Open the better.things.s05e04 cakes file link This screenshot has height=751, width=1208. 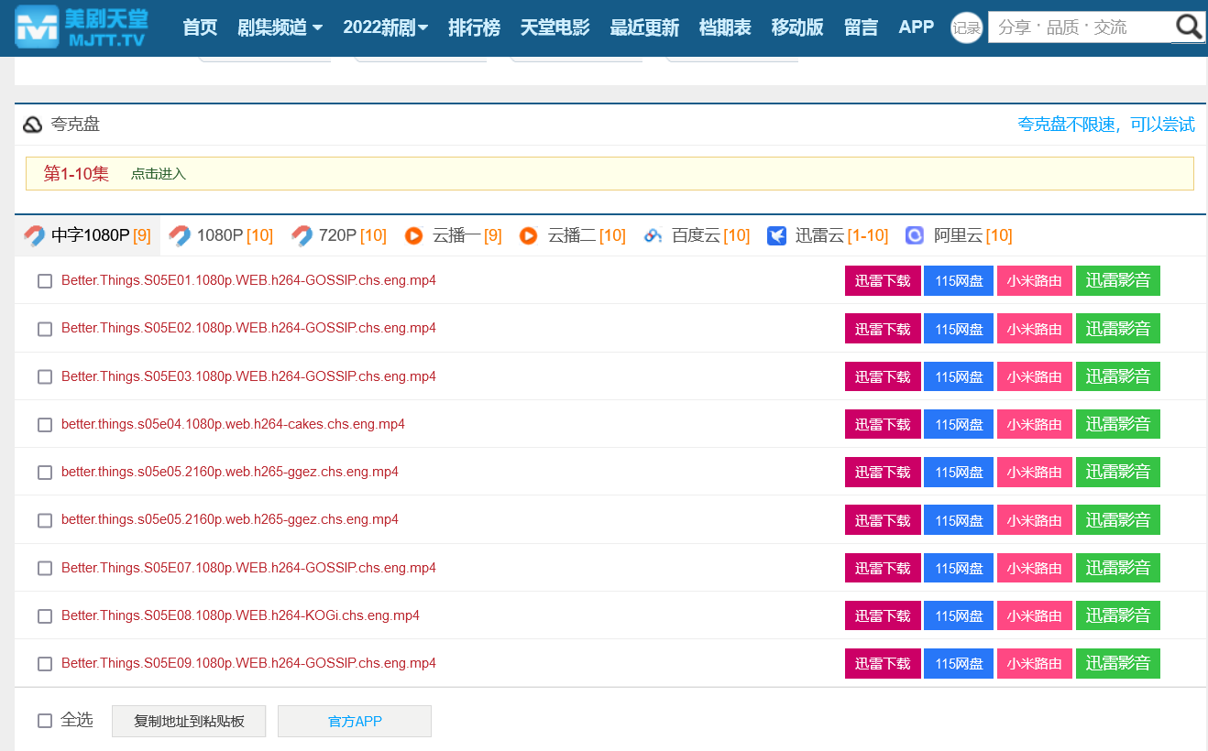coord(233,424)
